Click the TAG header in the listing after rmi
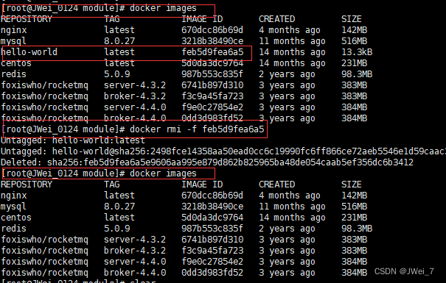Viewport: 446px width, 283px height. (x=112, y=185)
